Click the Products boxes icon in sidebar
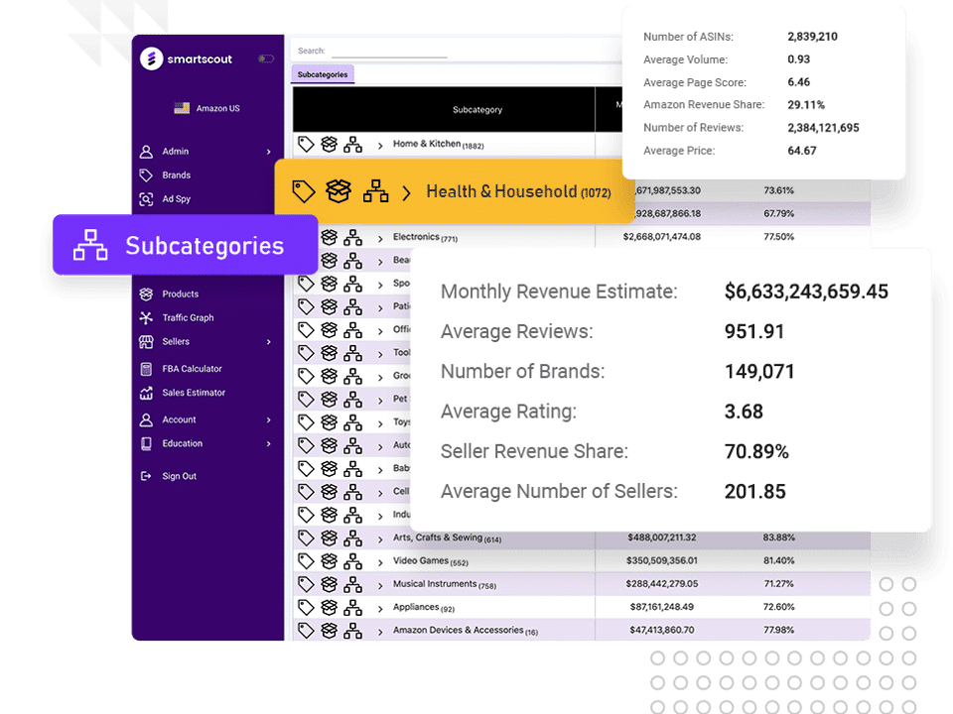The height and width of the screenshot is (714, 953). pos(146,295)
